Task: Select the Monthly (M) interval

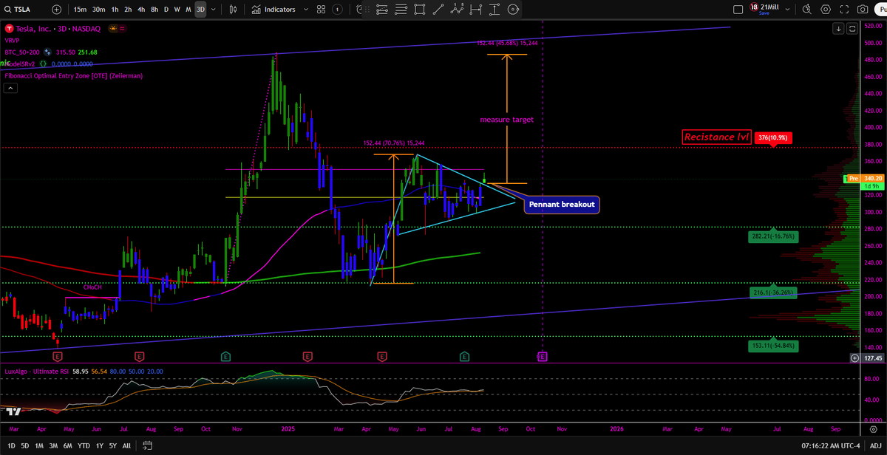Action: pos(188,10)
